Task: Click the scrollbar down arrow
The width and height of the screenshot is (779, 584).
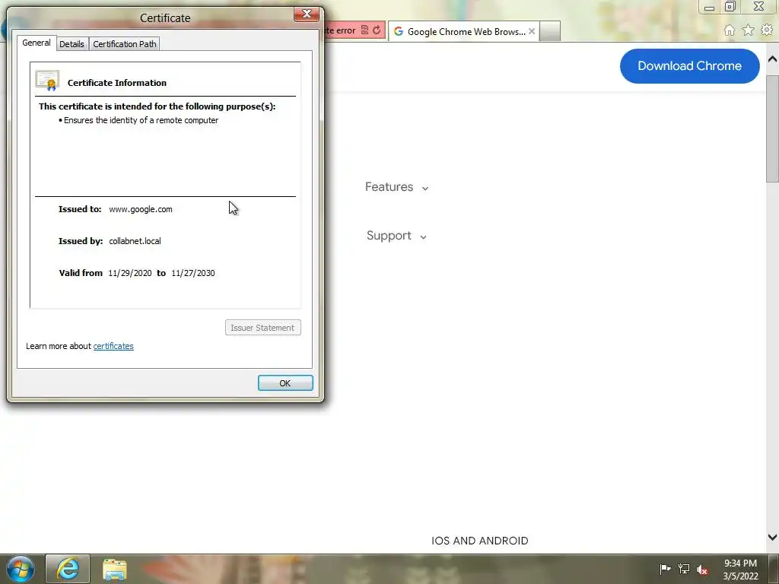Action: point(773,538)
